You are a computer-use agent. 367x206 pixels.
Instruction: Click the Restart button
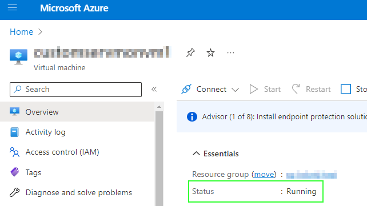(x=312, y=89)
